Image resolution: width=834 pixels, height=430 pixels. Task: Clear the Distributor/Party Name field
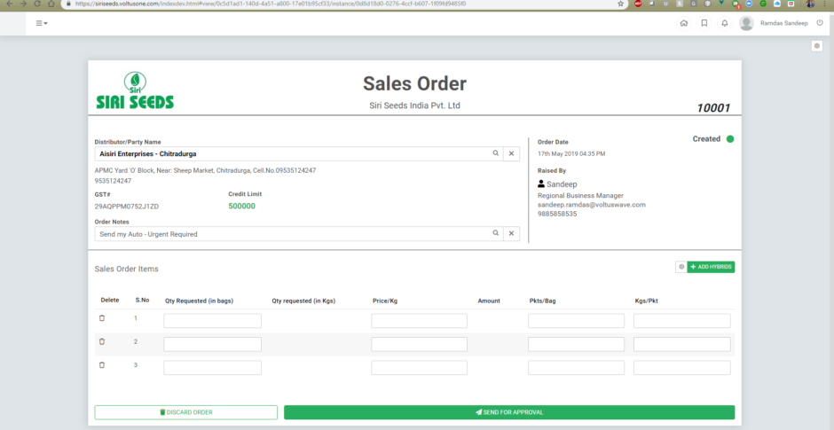[511, 153]
